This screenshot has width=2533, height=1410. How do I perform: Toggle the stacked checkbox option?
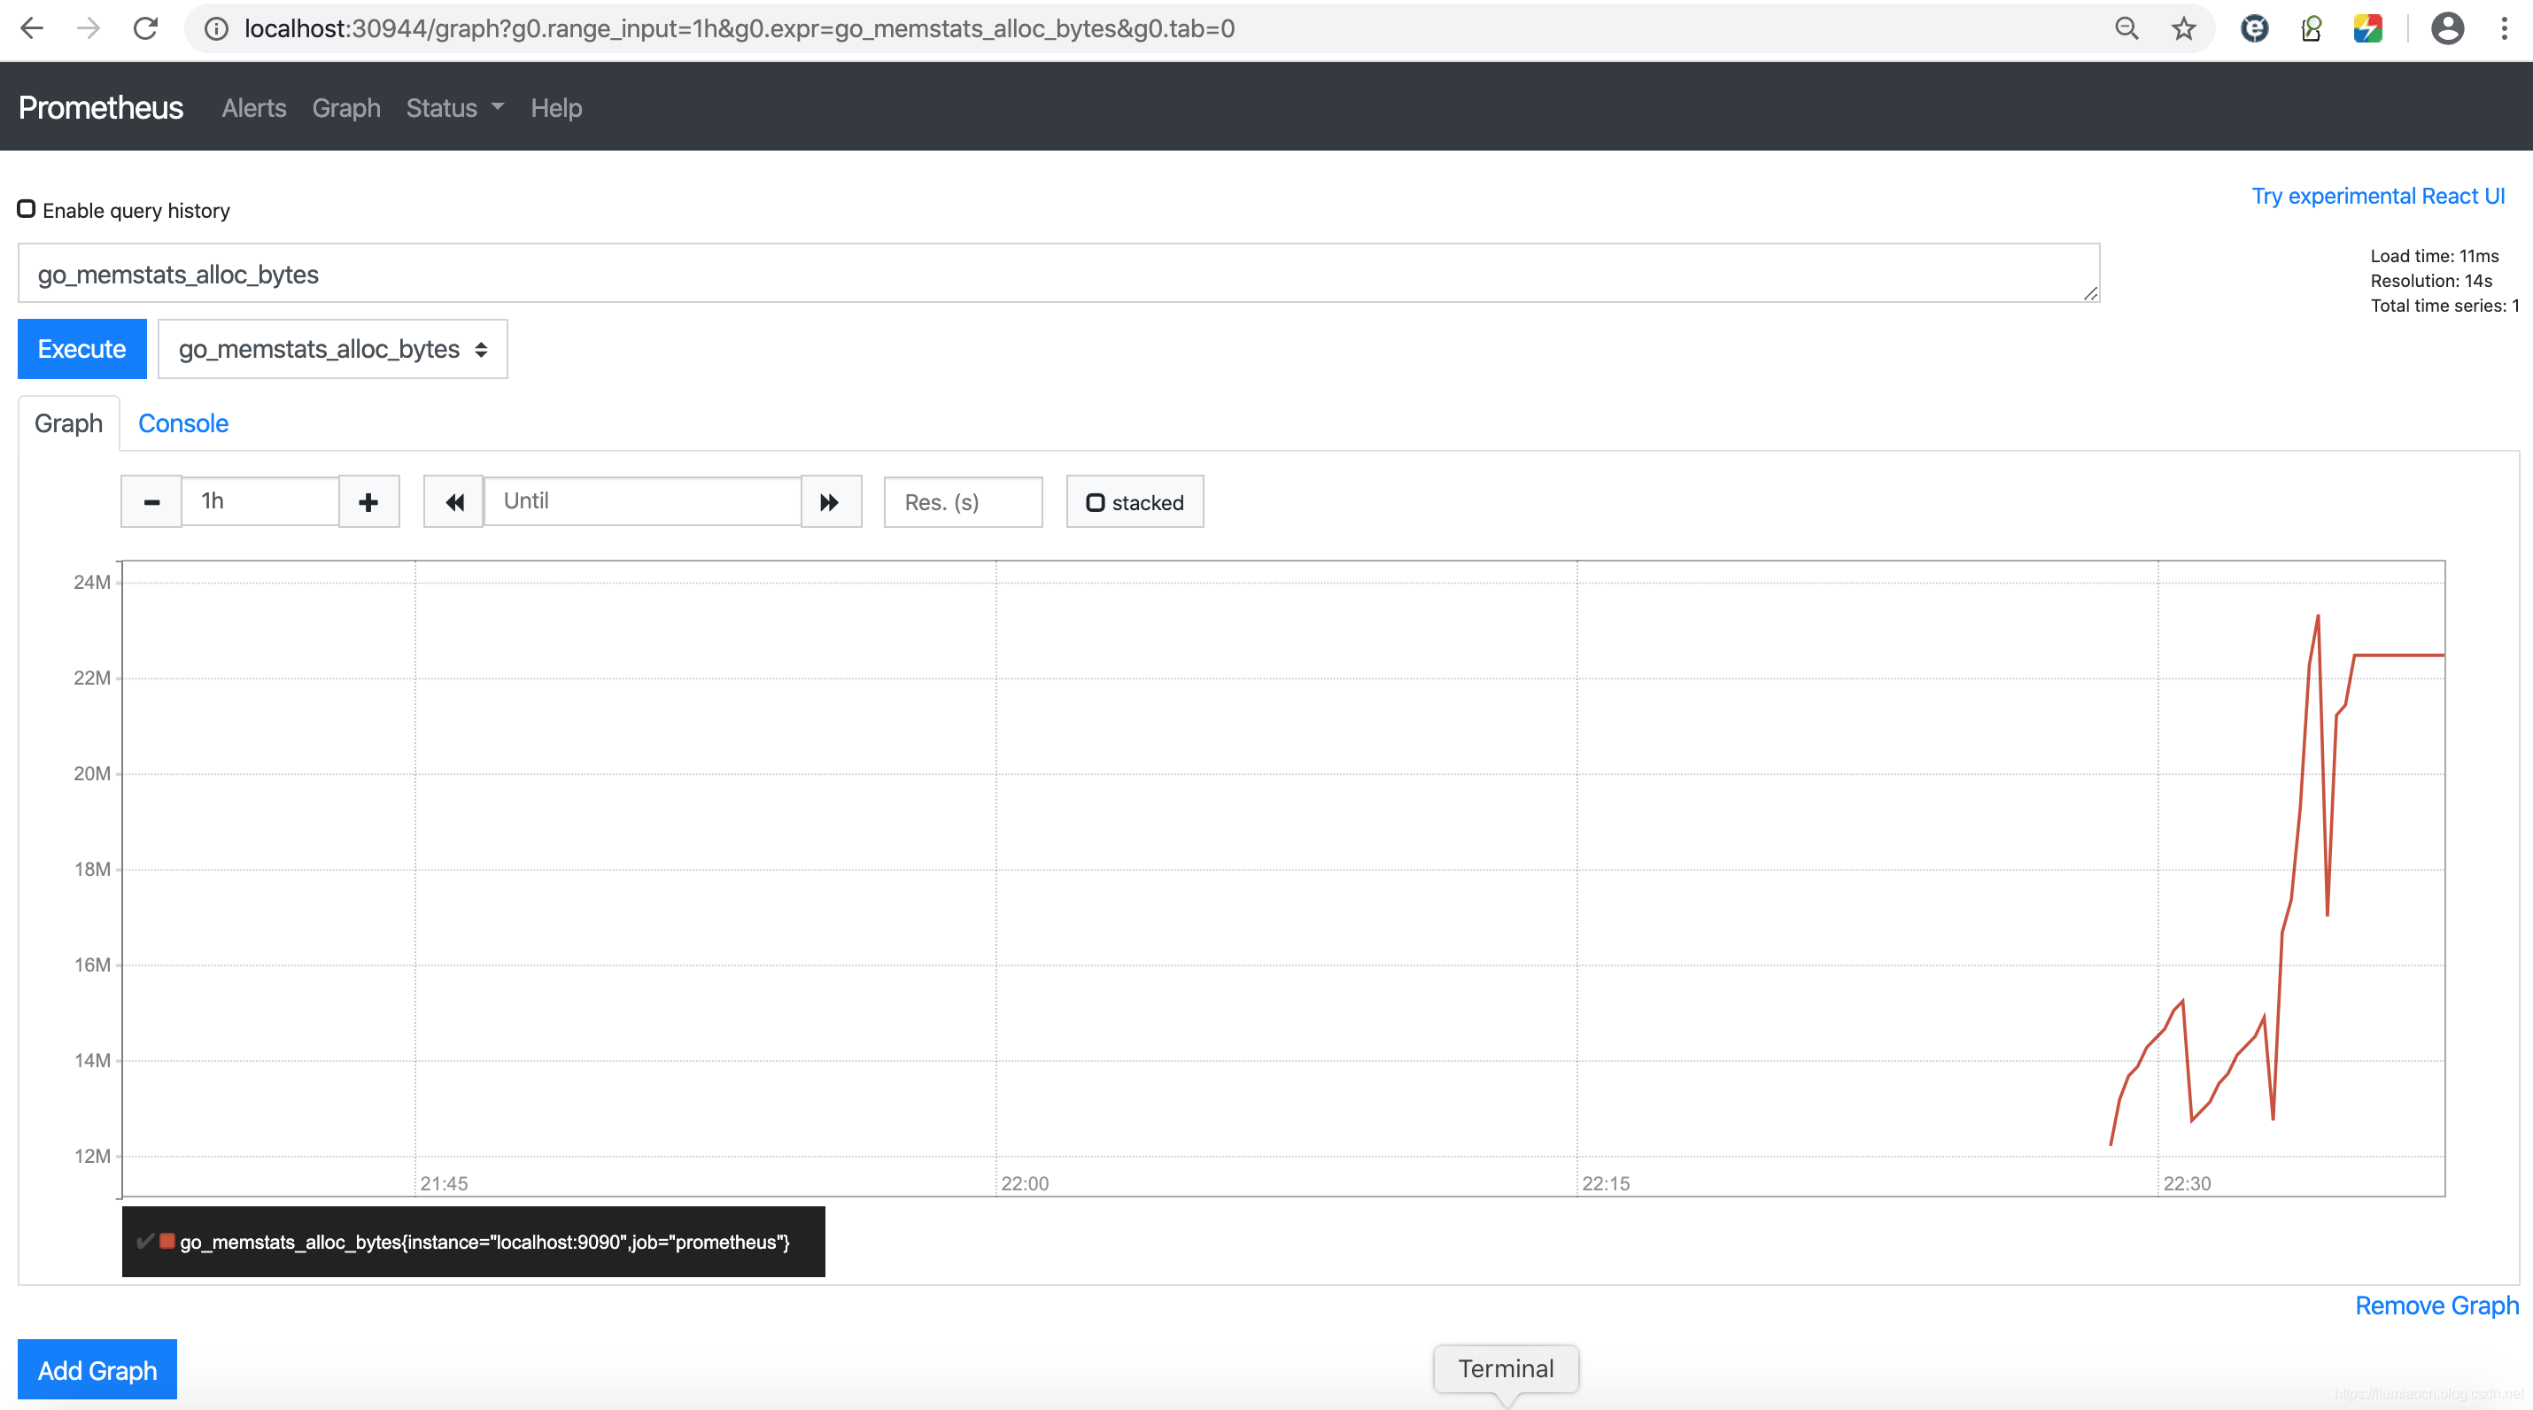tap(1094, 502)
